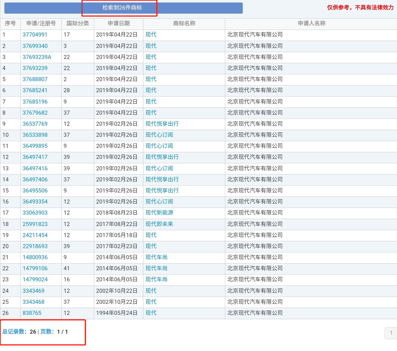Click registration number 838765
This screenshot has height=351, width=397.
pyautogui.click(x=32, y=313)
